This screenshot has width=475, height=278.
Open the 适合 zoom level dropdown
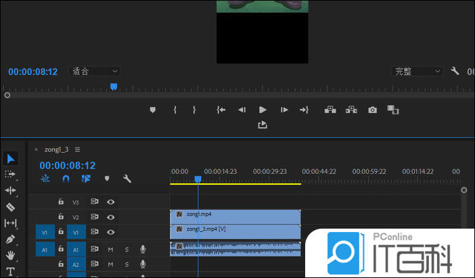95,71
